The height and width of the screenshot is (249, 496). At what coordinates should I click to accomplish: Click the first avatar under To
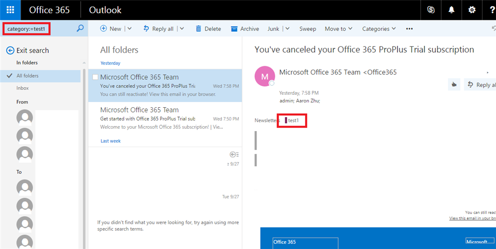(x=25, y=188)
